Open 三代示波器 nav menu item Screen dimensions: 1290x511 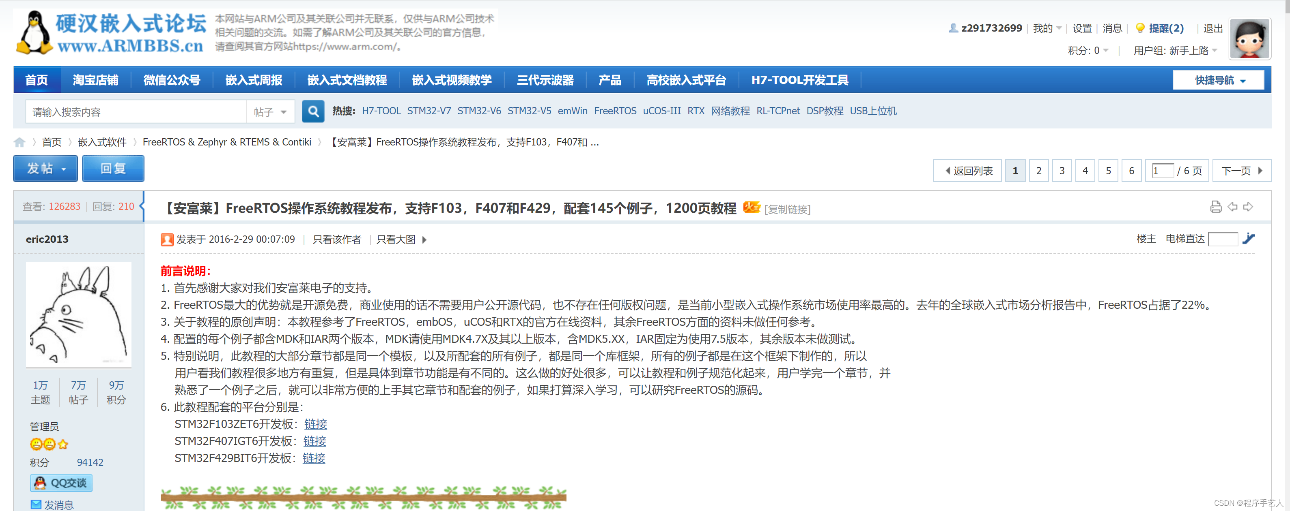pos(545,80)
